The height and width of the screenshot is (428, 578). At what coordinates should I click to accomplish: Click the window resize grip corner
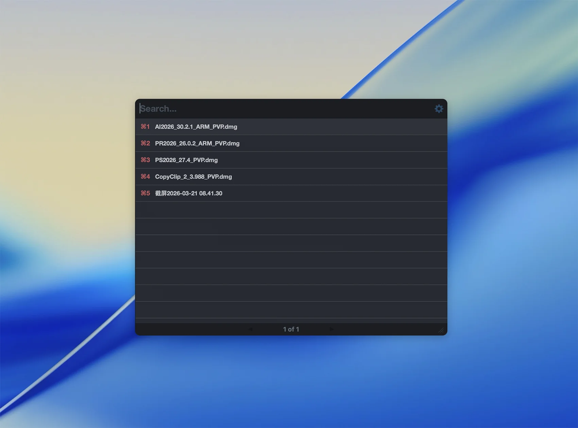tap(441, 330)
